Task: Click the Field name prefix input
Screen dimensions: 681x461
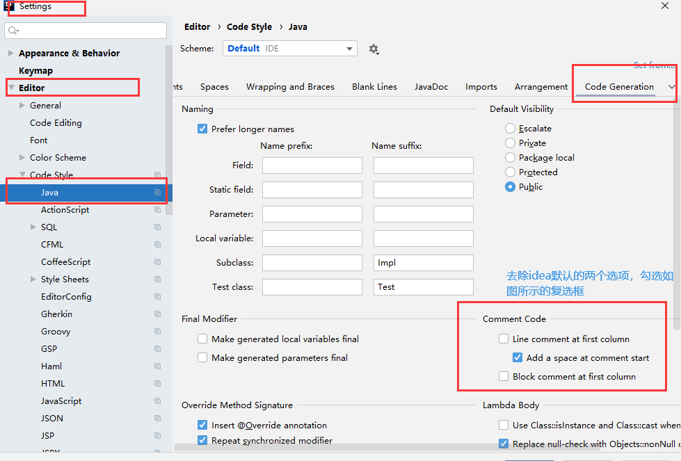Action: click(x=312, y=165)
